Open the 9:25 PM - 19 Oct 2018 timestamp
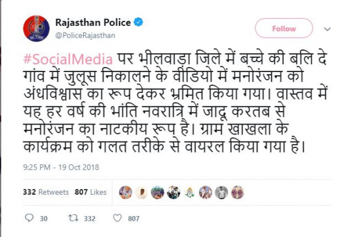The image size is (351, 237). (x=61, y=168)
